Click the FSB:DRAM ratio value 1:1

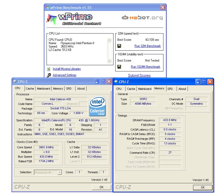(170, 125)
